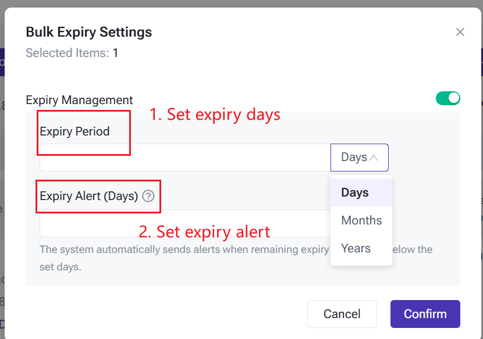The image size is (483, 339).
Task: Click the Selected Items count text
Action: 72,53
